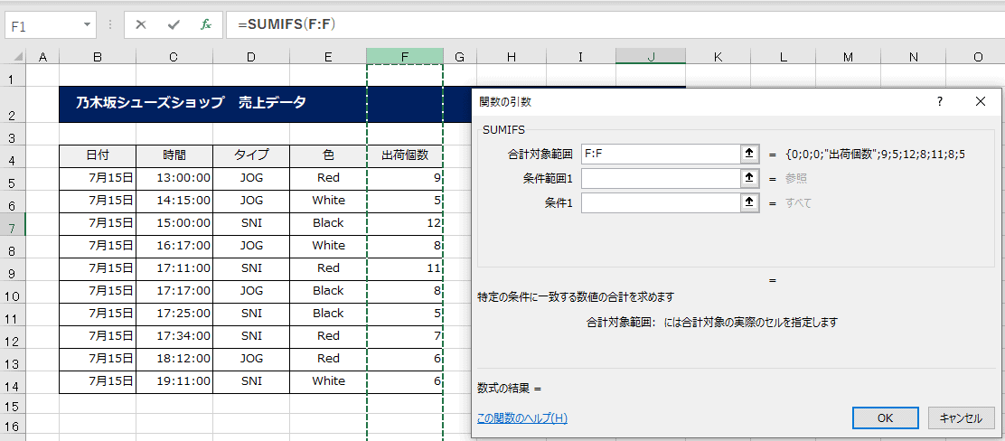Screen dimensions: 1005x441
Task: Click the 条件範囲1 input field
Action: (x=662, y=178)
